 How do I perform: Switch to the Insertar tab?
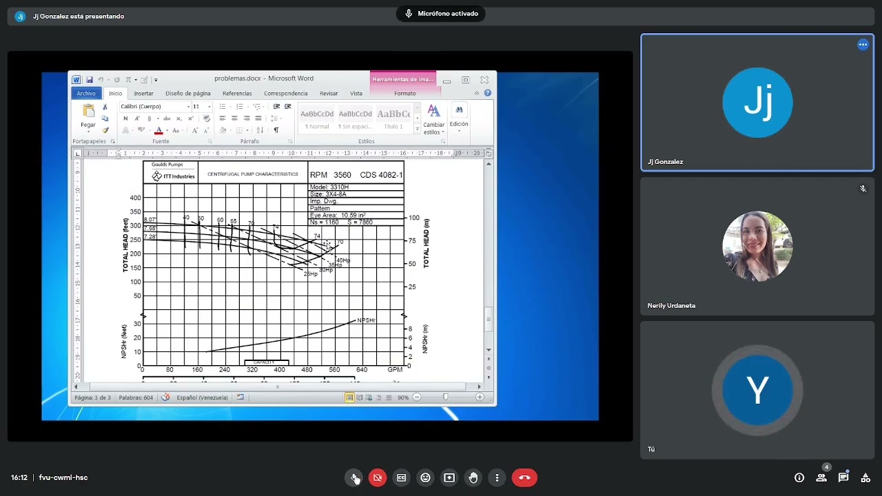(x=143, y=93)
